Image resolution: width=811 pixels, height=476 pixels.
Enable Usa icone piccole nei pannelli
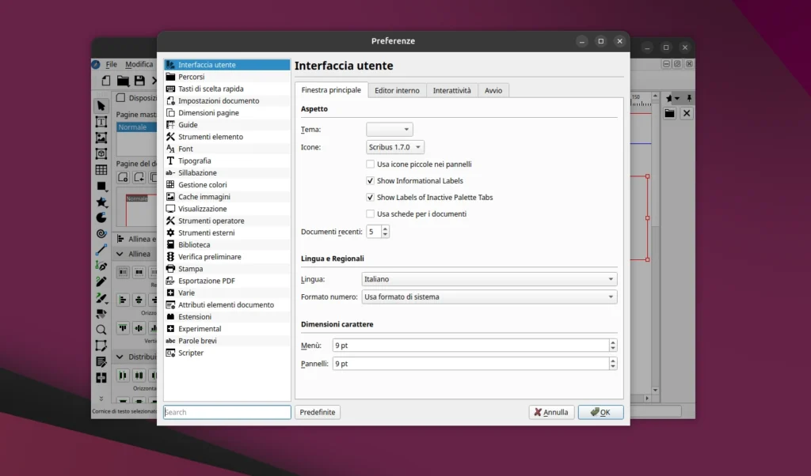(371, 164)
